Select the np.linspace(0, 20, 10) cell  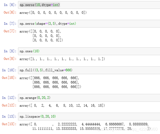(x=89, y=117)
